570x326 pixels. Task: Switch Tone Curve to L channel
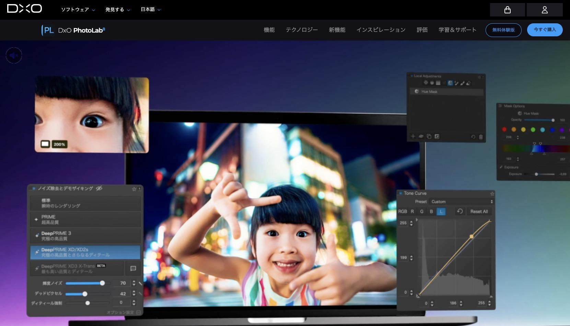tap(441, 212)
